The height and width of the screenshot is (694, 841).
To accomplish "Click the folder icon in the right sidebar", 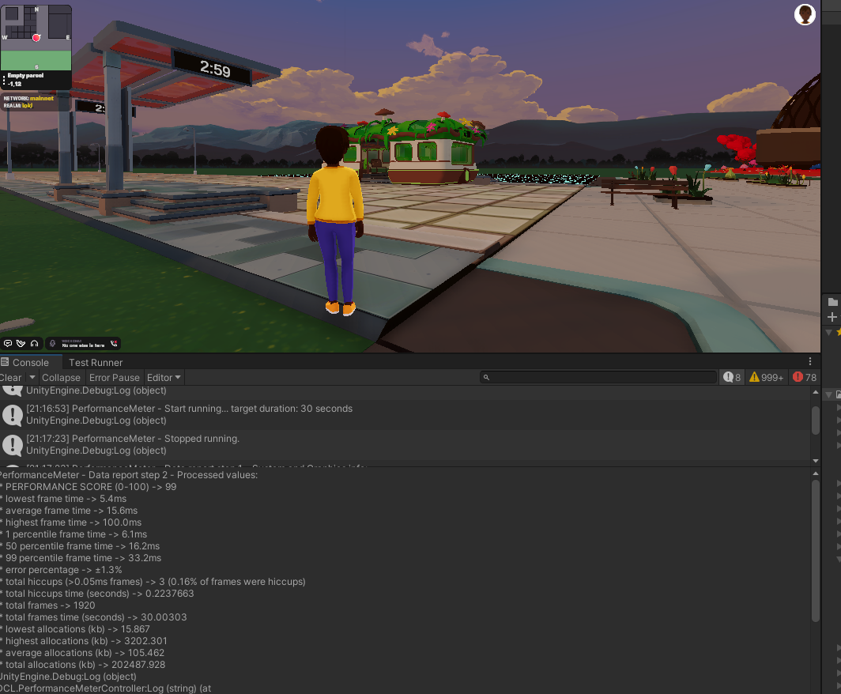I will click(x=832, y=301).
